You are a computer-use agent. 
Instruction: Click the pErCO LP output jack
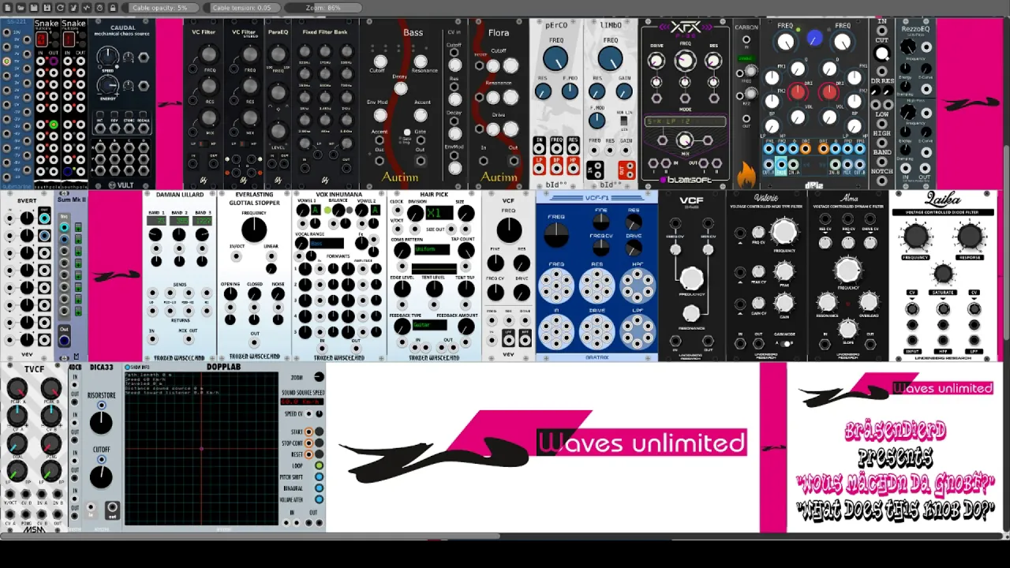coord(540,167)
